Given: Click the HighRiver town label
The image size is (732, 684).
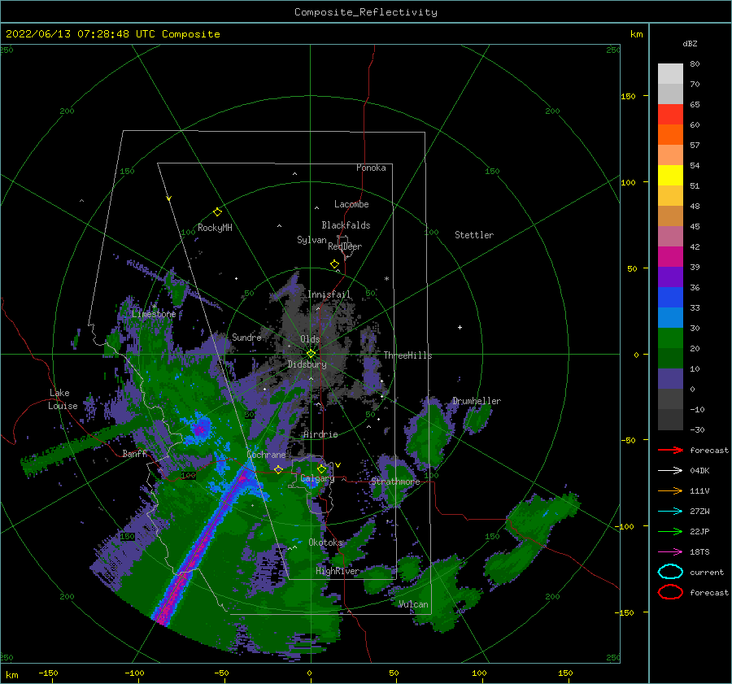Looking at the screenshot, I should [337, 571].
